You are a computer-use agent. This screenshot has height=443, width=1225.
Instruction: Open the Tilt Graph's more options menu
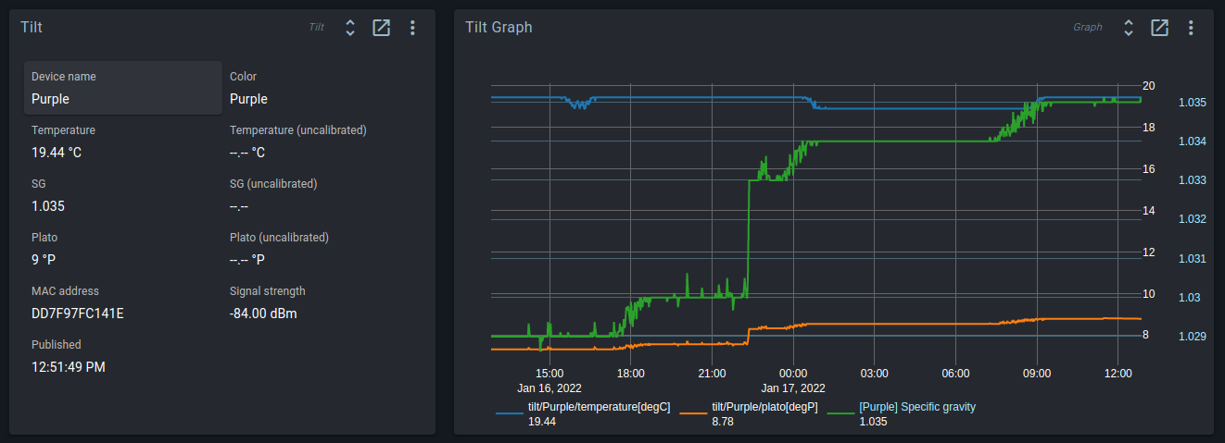click(1191, 28)
